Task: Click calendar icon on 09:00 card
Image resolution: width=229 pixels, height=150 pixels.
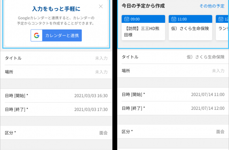Action: pyautogui.click(x=127, y=19)
